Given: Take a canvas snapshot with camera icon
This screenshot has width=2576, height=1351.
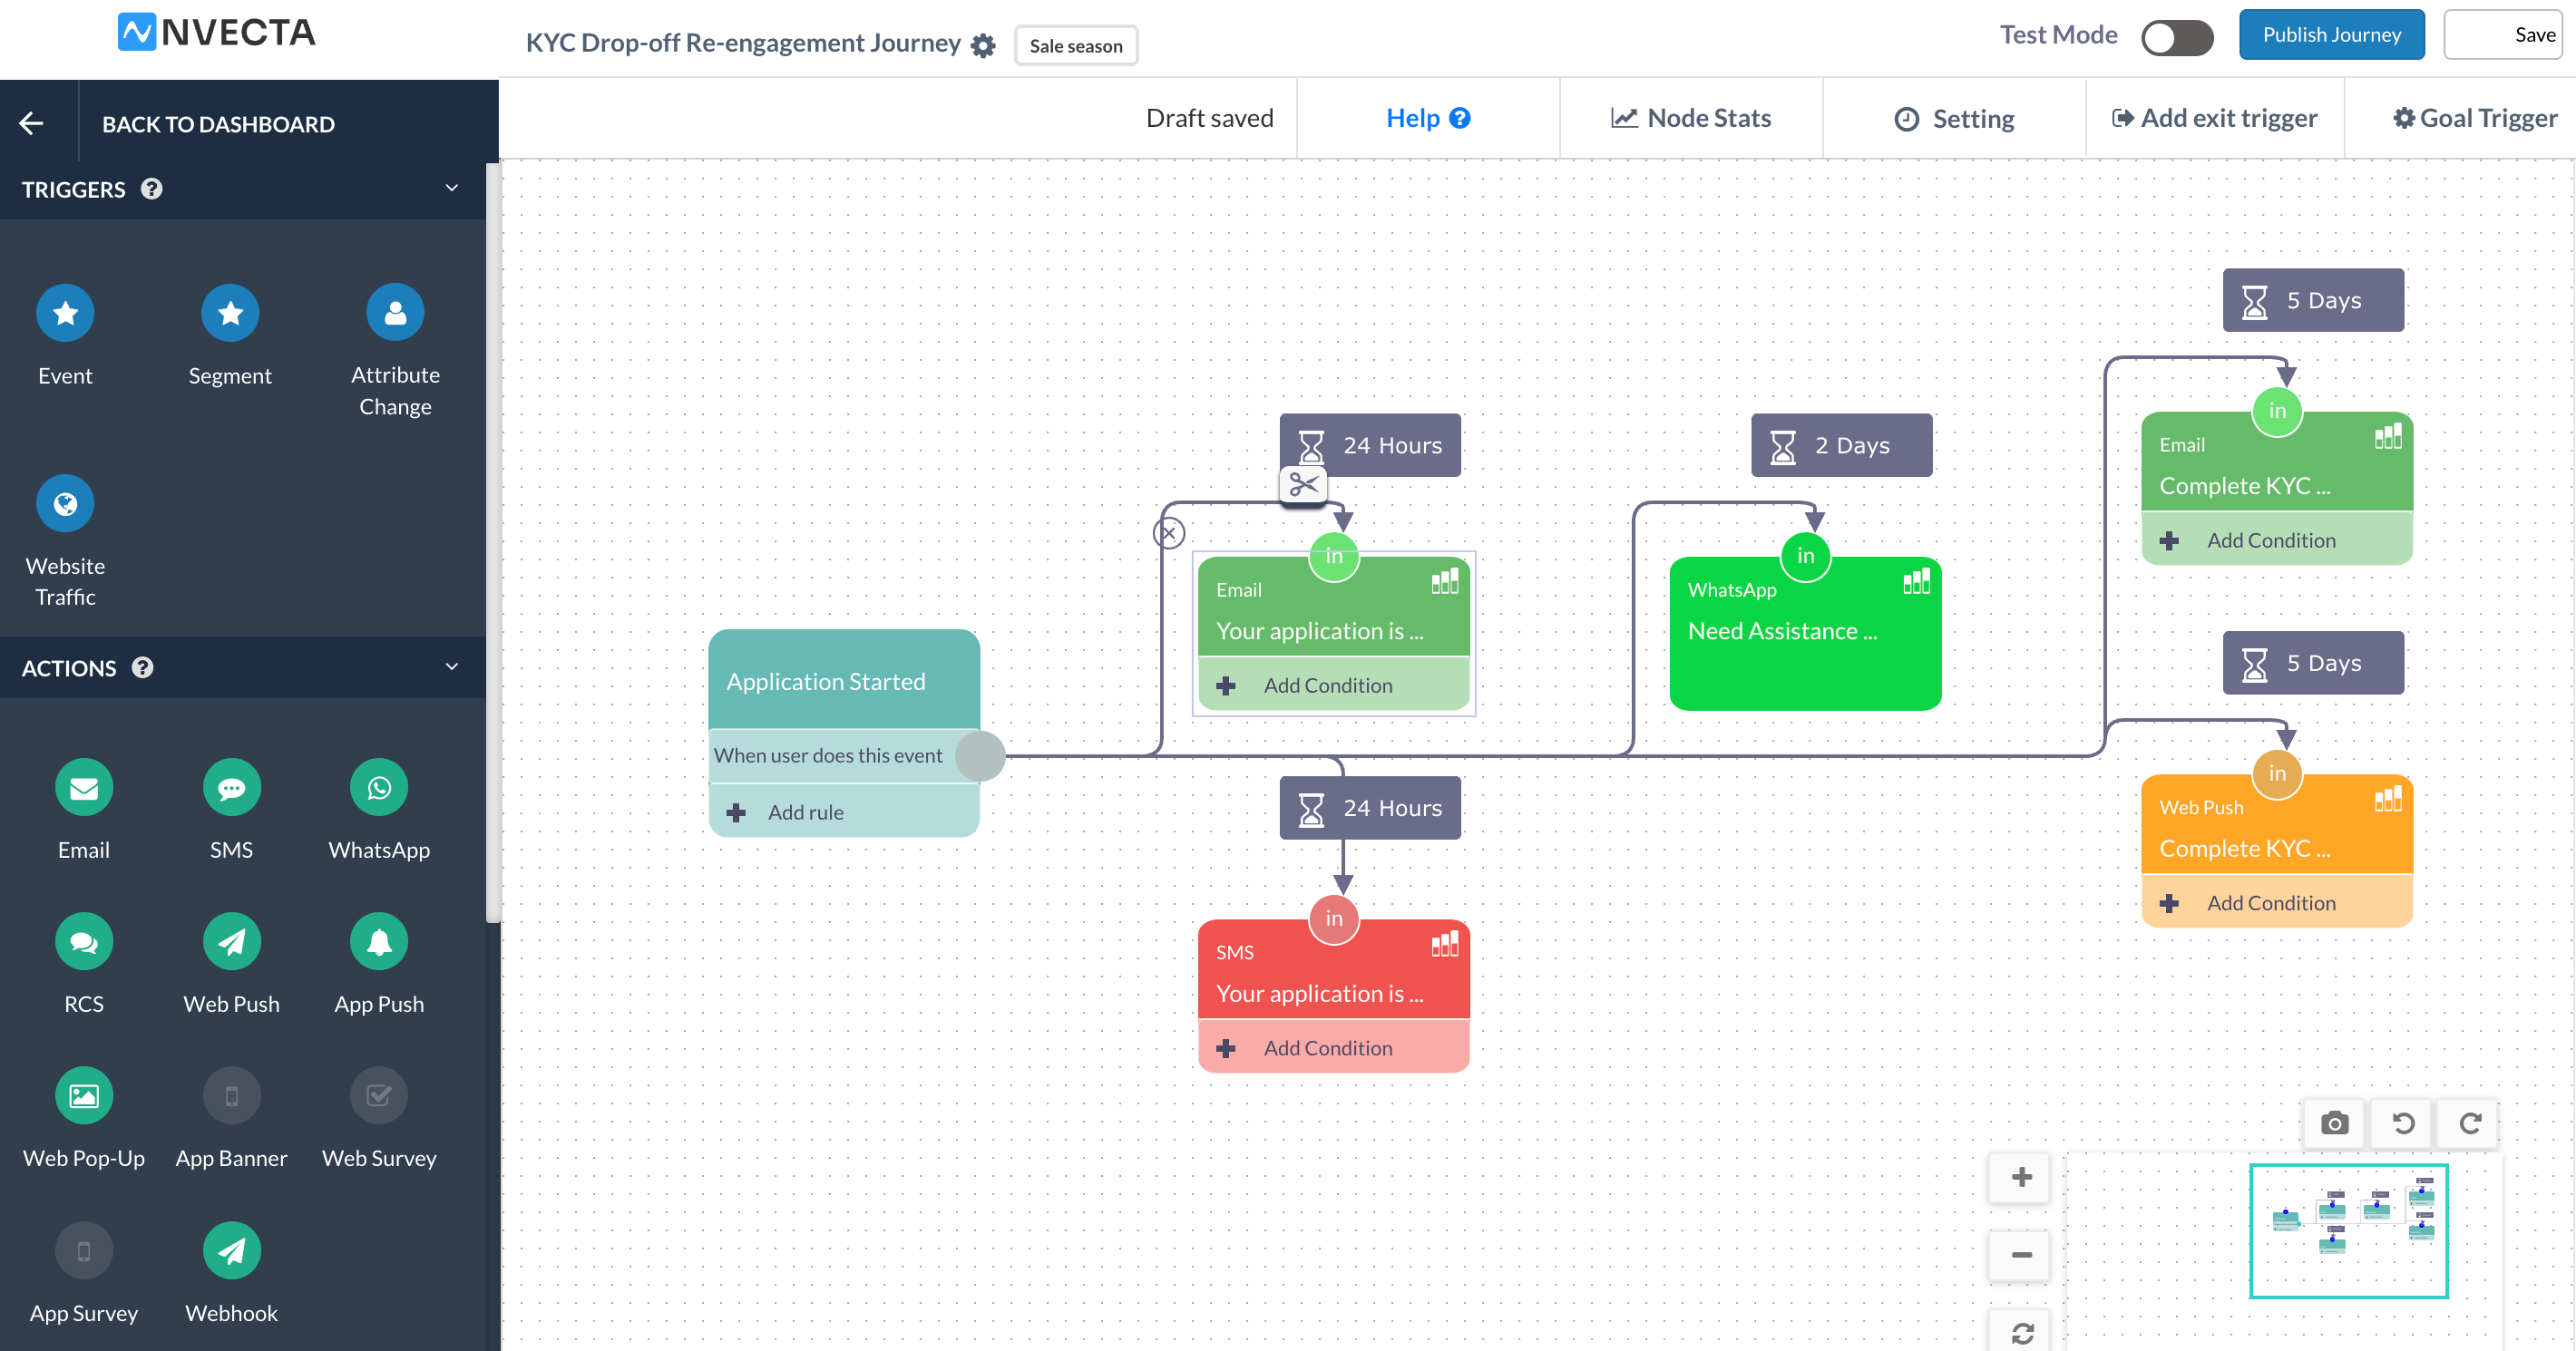Looking at the screenshot, I should click(2334, 1123).
